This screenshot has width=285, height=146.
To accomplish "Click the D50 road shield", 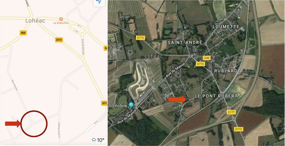I will pos(23,33).
